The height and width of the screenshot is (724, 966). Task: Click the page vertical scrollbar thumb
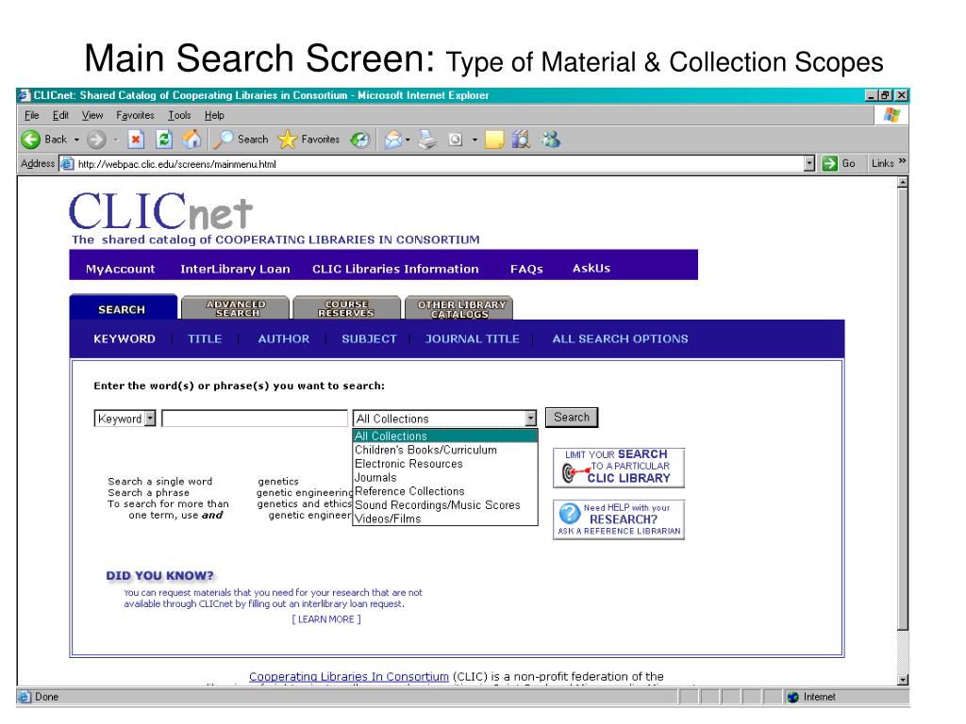pos(903,409)
